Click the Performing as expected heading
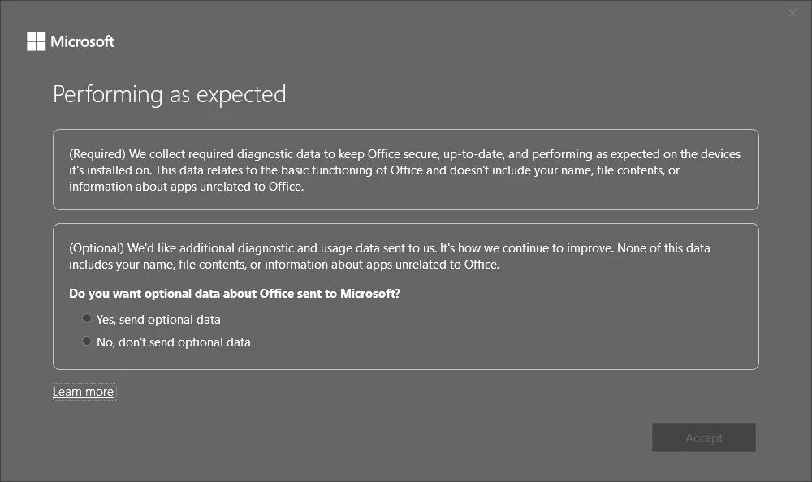Viewport: 812px width, 482px height. [x=169, y=94]
